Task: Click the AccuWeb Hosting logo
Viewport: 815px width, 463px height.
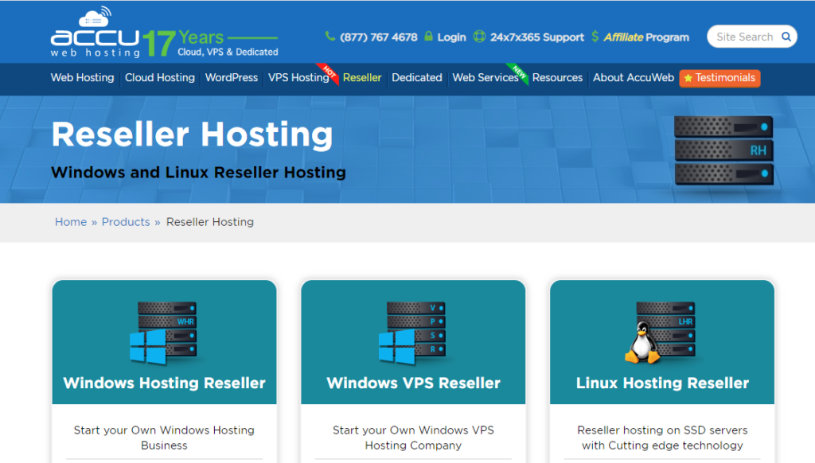Action: coord(96,32)
